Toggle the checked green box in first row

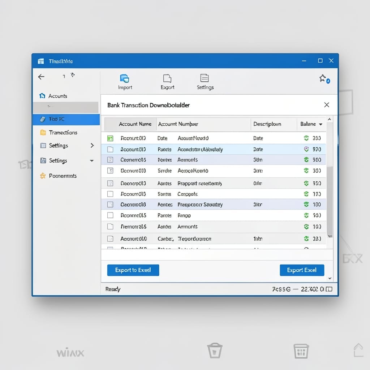pyautogui.click(x=110, y=138)
